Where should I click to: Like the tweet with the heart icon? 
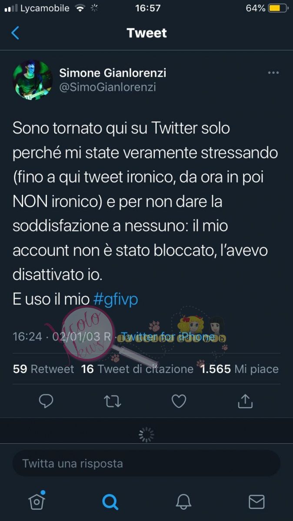(179, 401)
